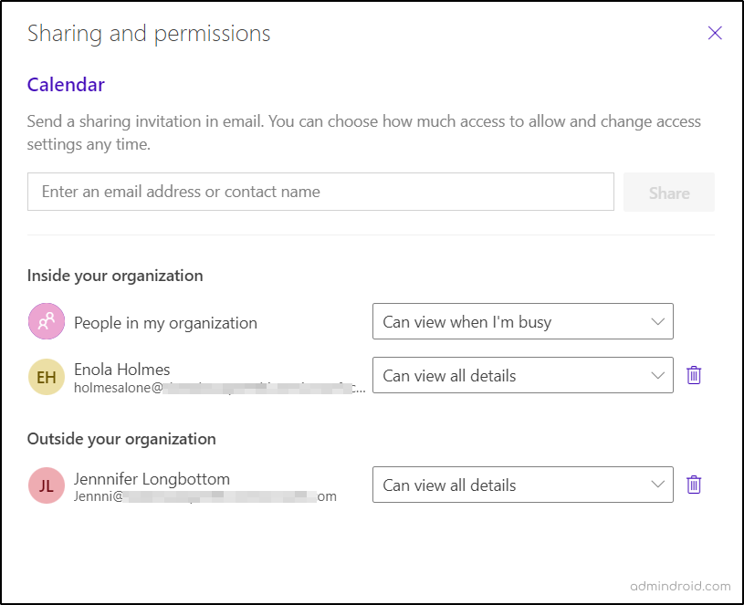Screen dimensions: 744x605
Task: Select the Sharing and permissions title
Action: (x=149, y=33)
